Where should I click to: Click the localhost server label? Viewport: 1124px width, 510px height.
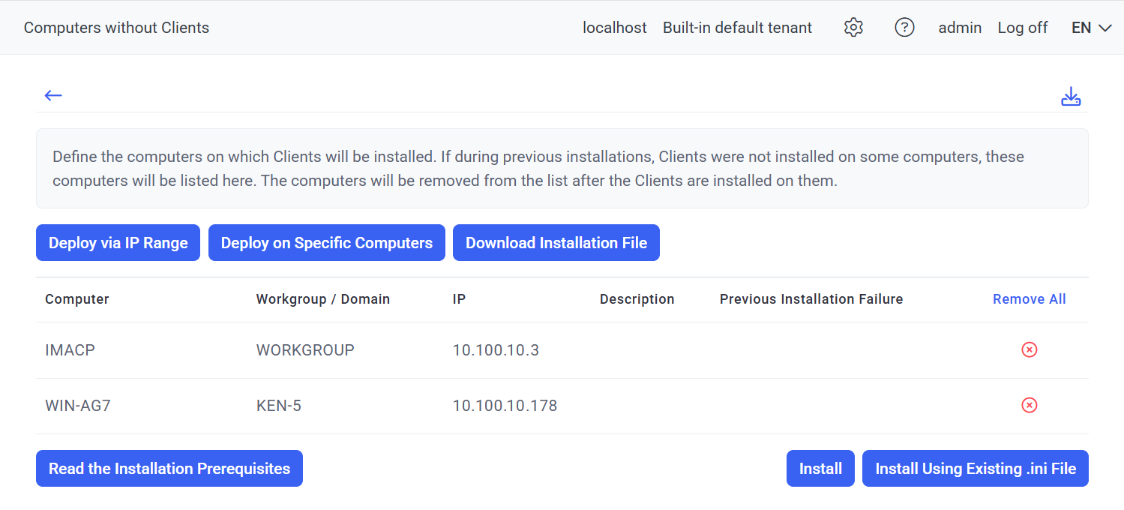[x=614, y=28]
